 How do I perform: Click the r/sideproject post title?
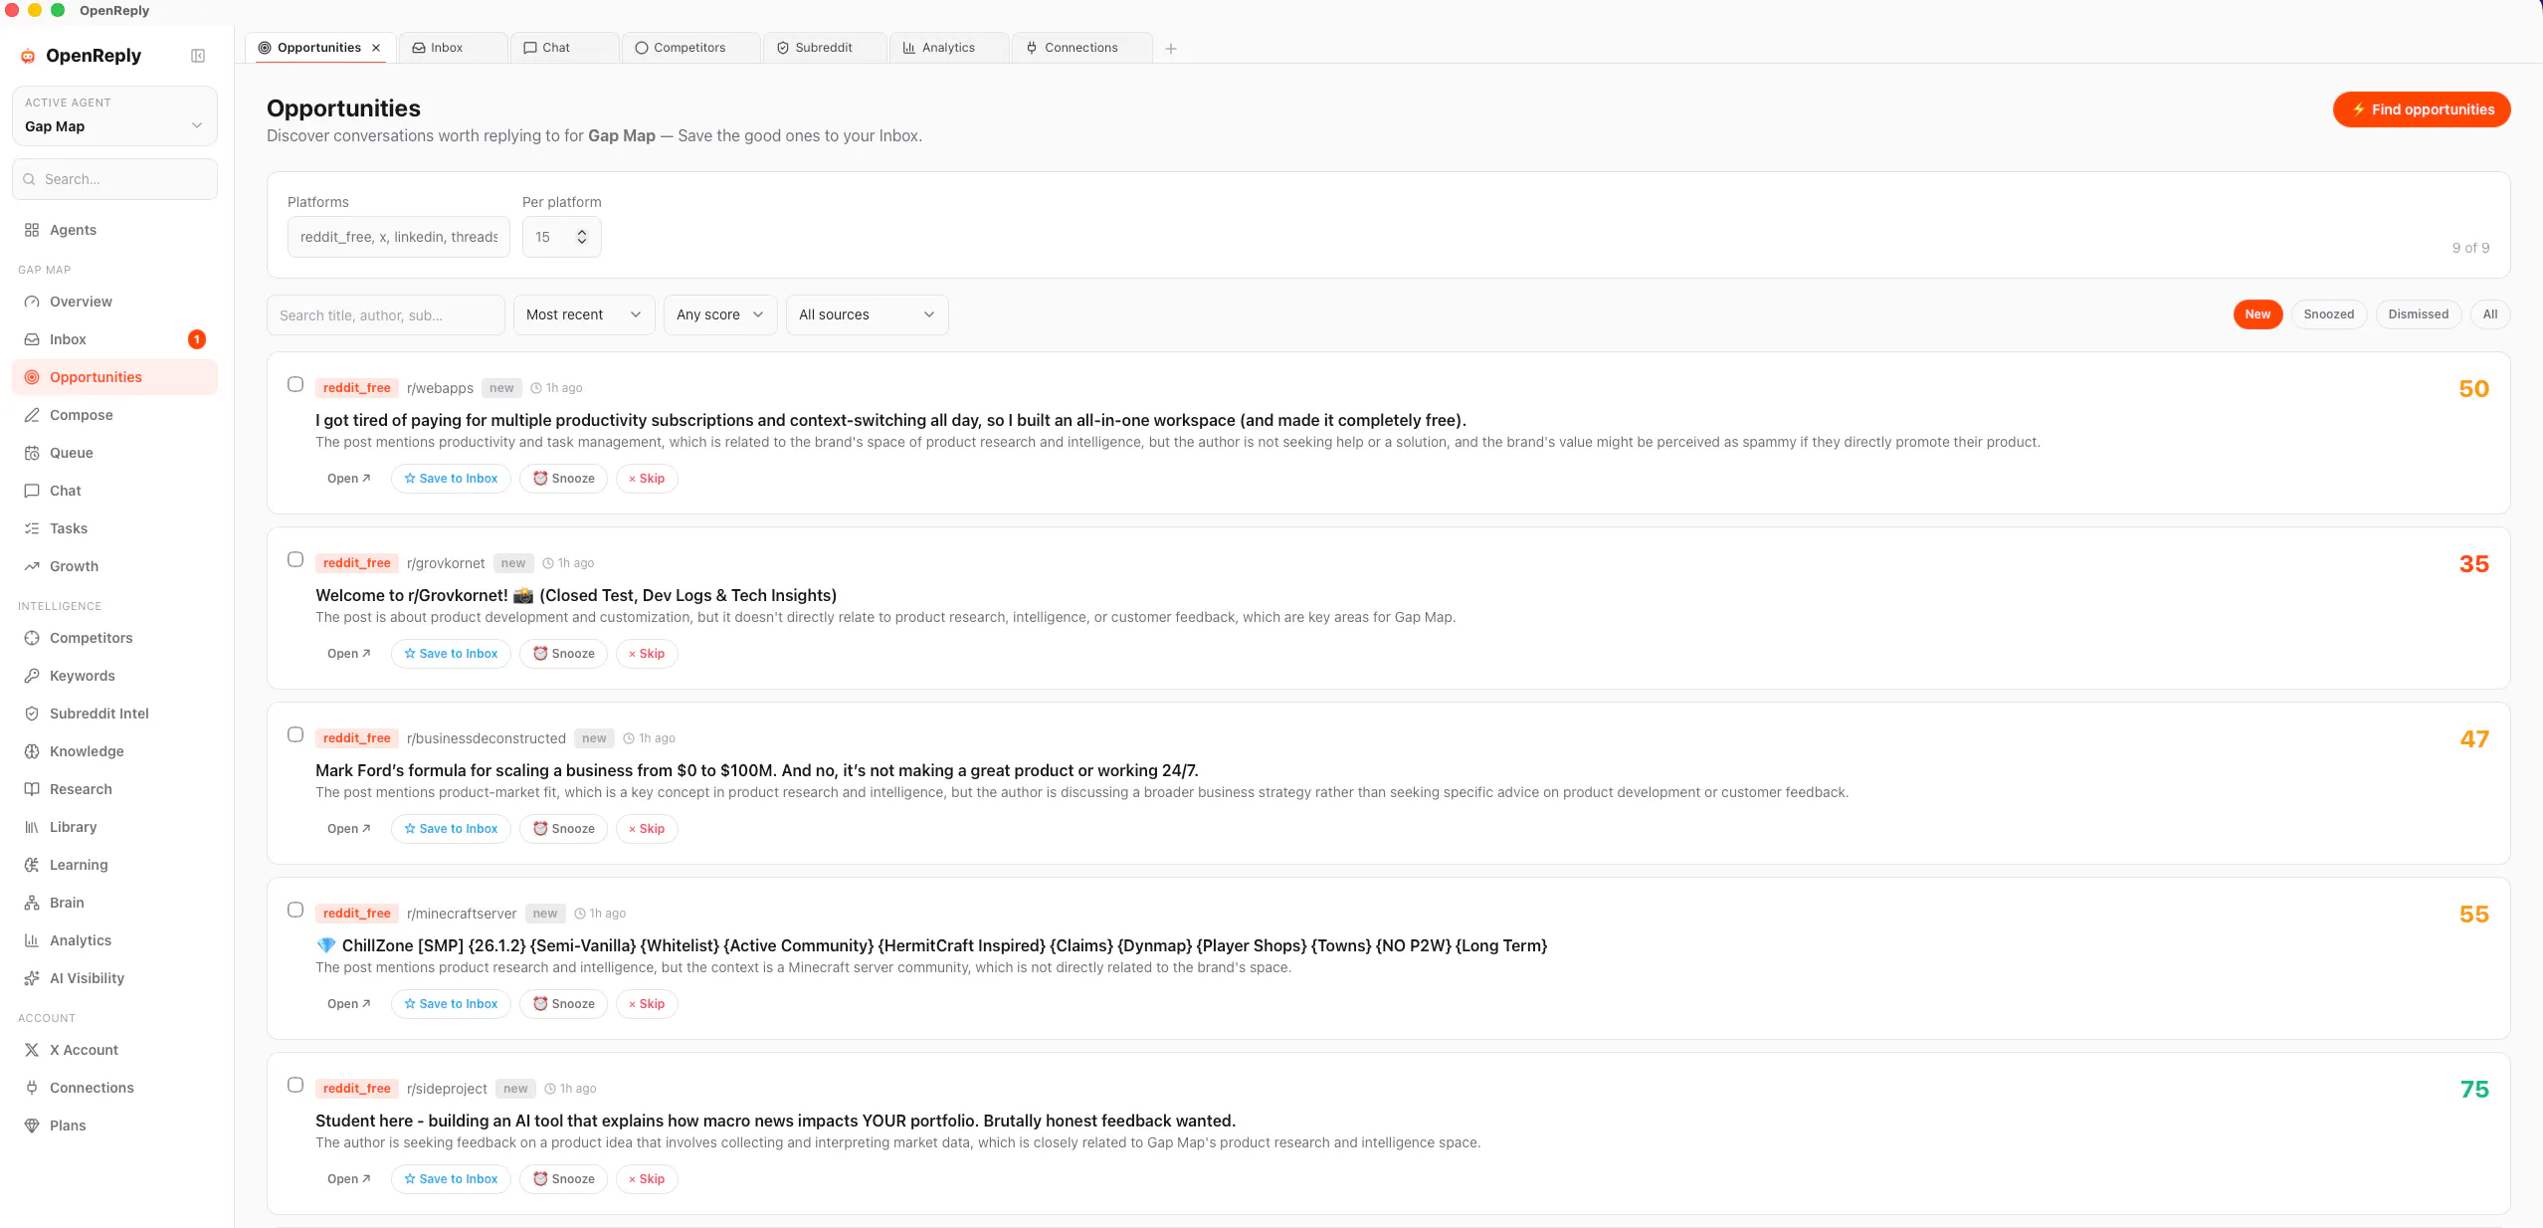tap(775, 1121)
